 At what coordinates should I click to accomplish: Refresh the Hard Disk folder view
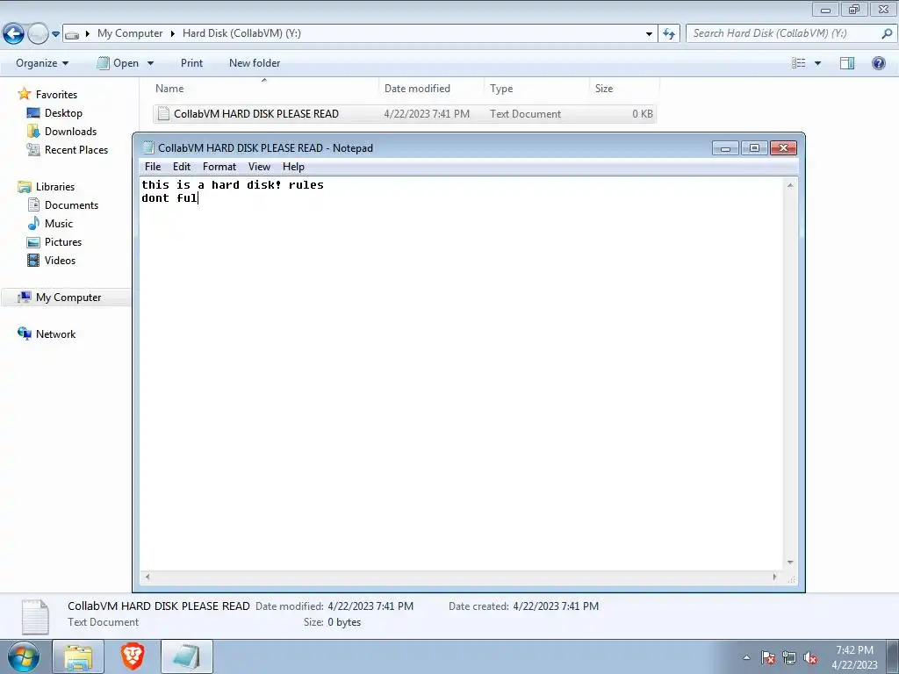668,34
